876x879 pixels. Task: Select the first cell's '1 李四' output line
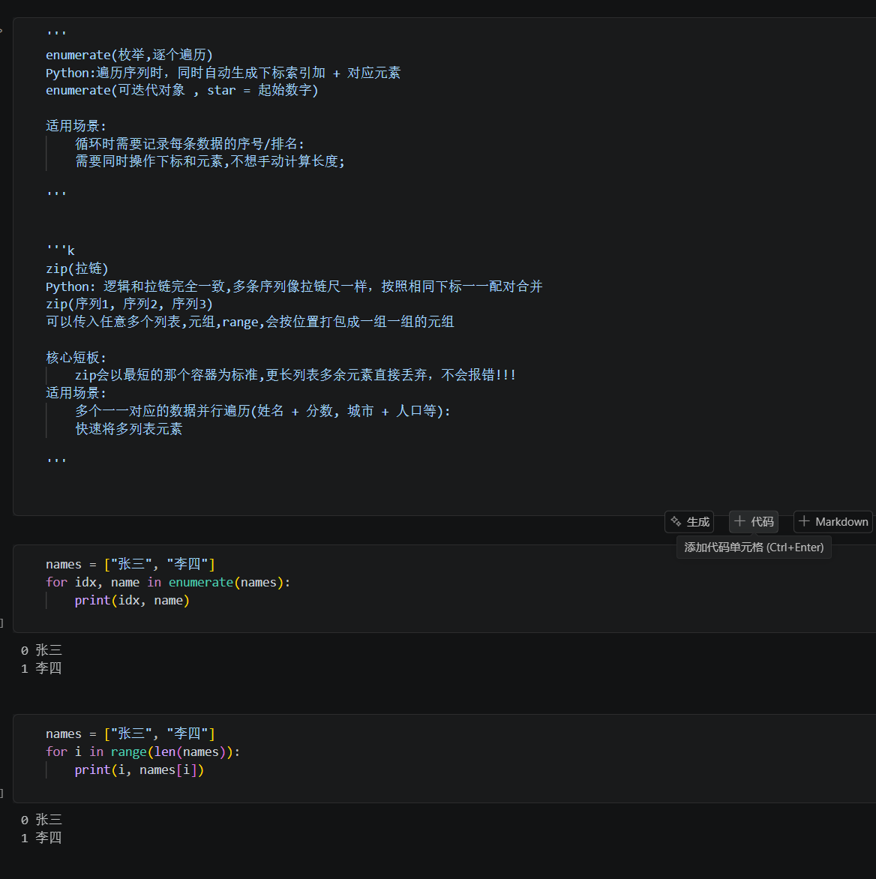(x=41, y=668)
